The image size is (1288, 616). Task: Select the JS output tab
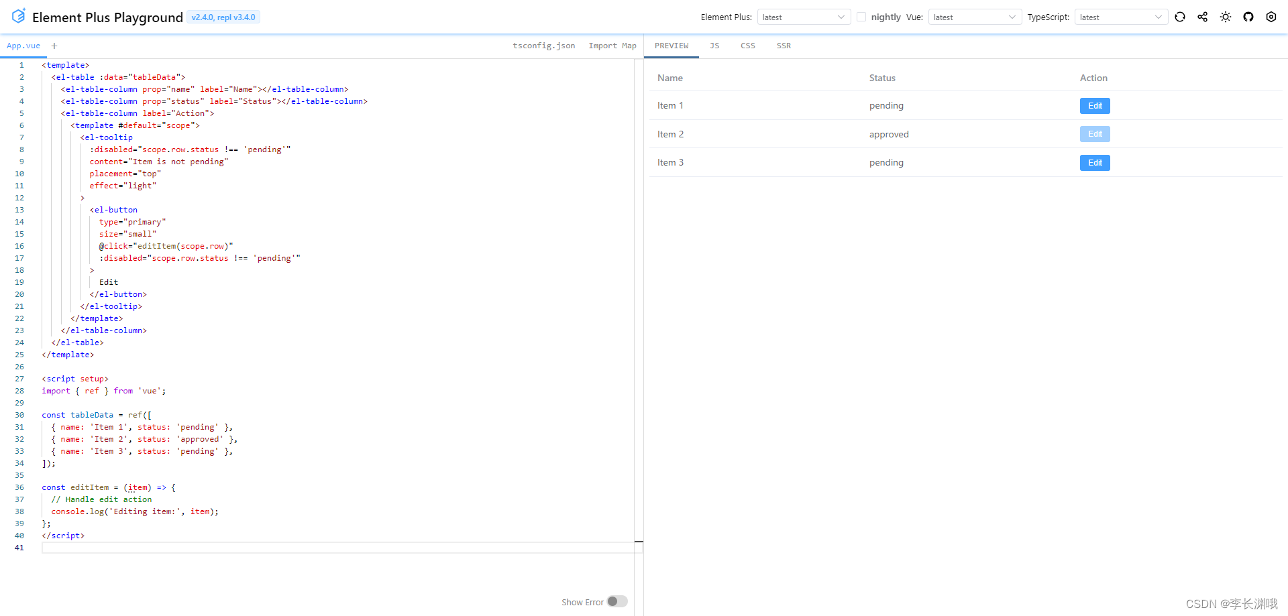tap(714, 46)
